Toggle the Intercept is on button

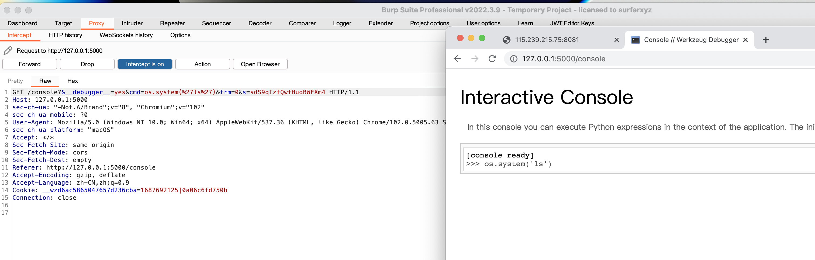pos(145,64)
